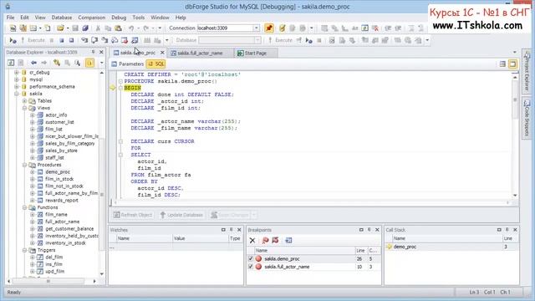The image size is (535, 301).
Task: Click the Toggle Breakpoint red-dot toolbar icon
Action: [125, 41]
